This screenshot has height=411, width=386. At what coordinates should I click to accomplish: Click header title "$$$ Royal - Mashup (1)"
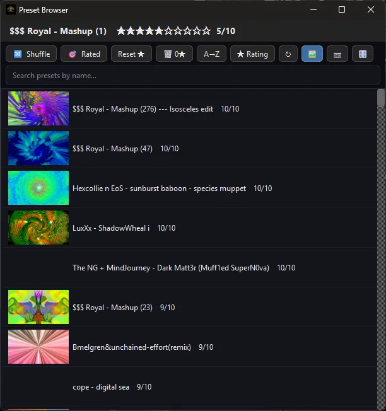point(58,31)
